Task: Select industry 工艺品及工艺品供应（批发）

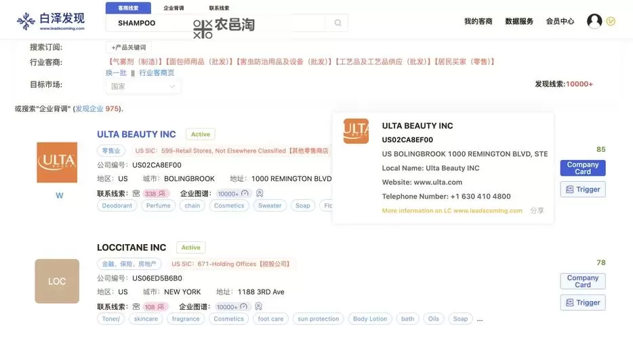Action: 383,62
